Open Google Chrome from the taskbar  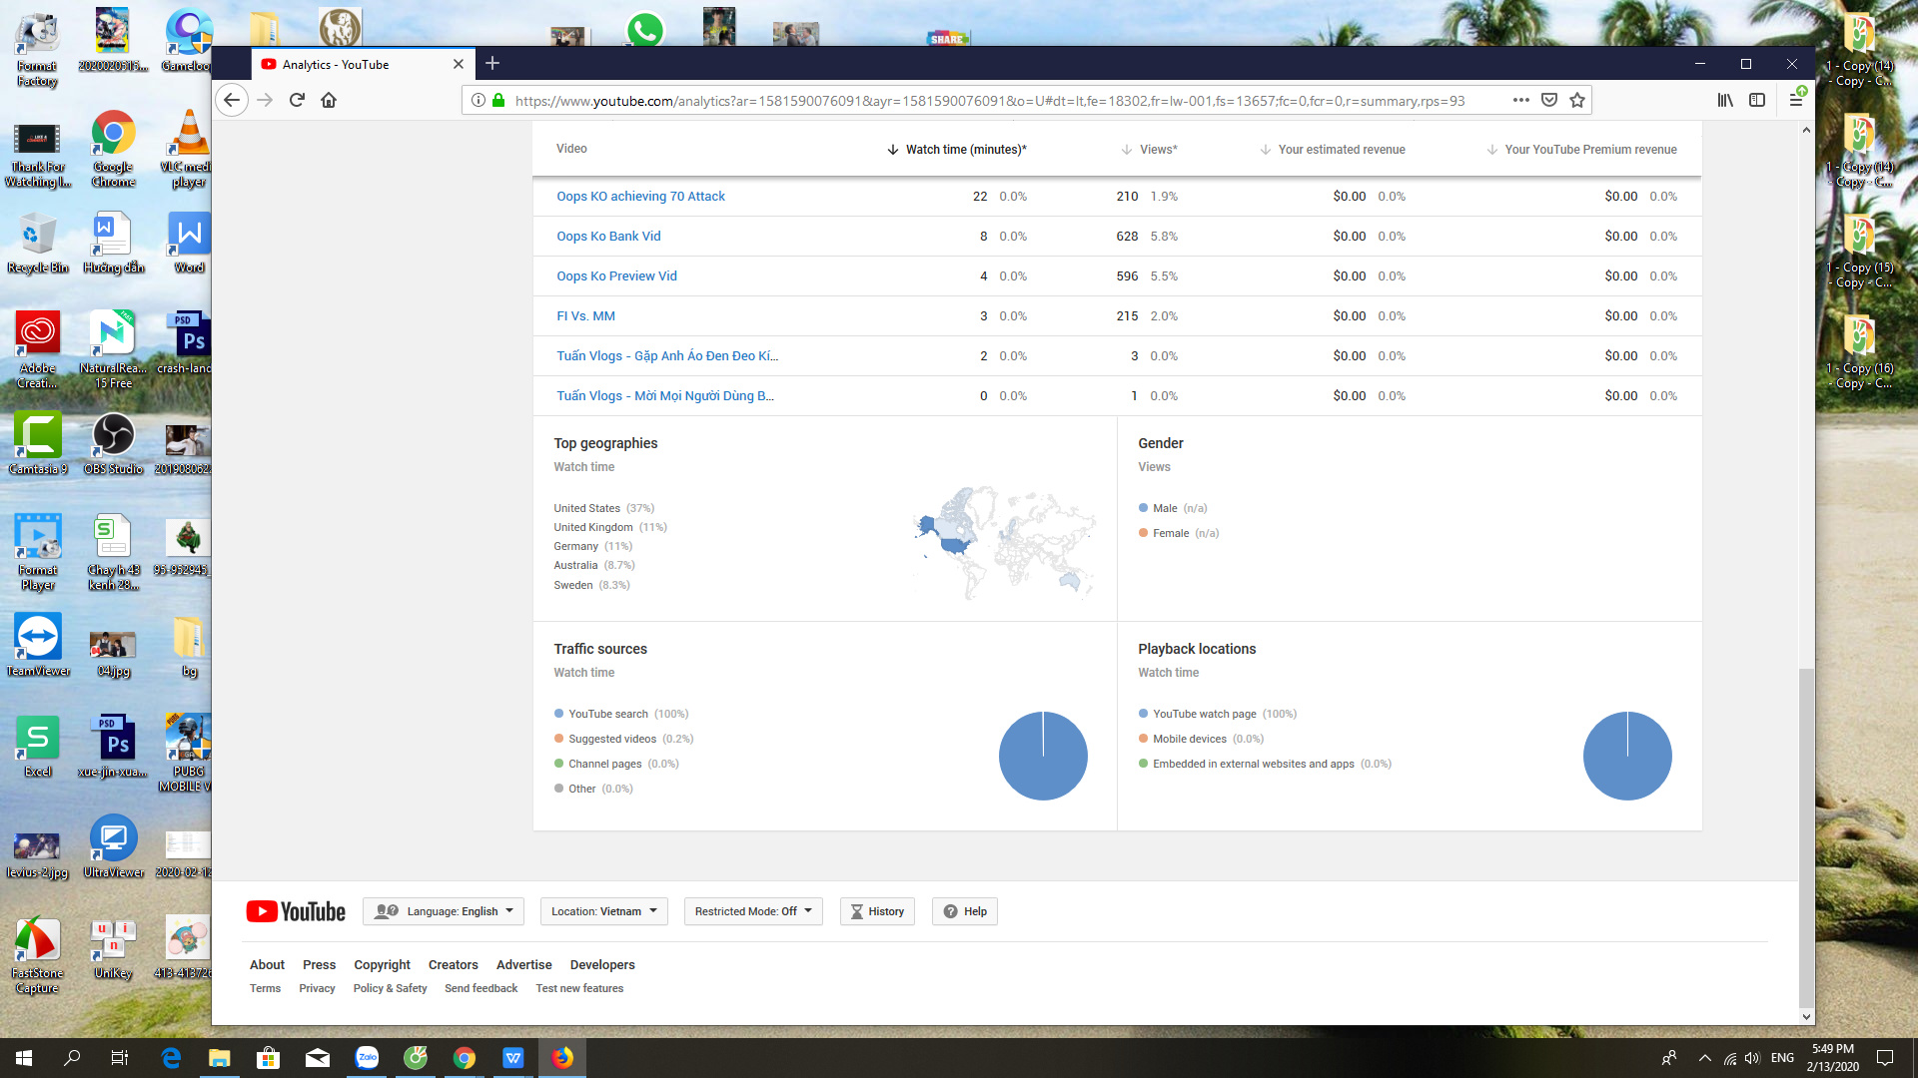(465, 1058)
